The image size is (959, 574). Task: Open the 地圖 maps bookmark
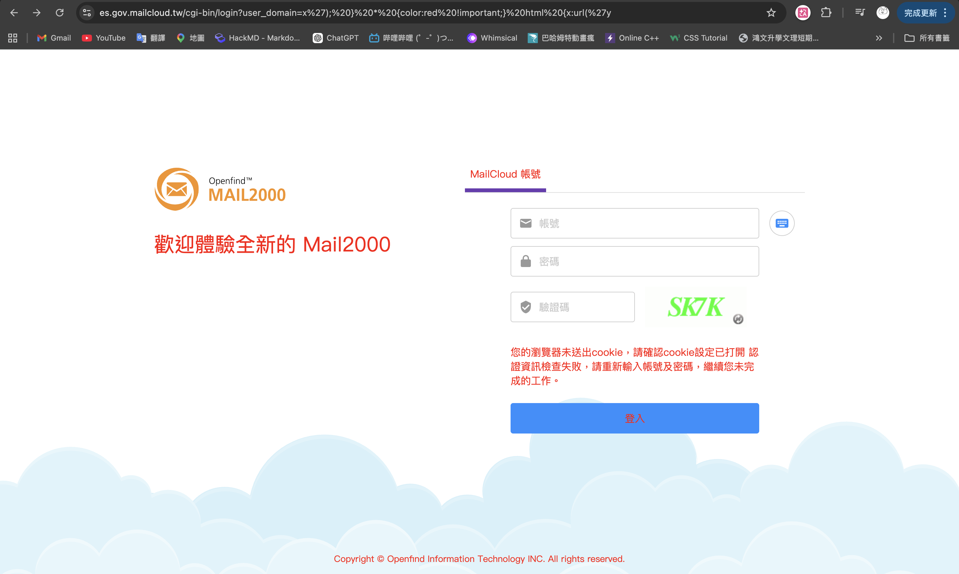point(190,38)
